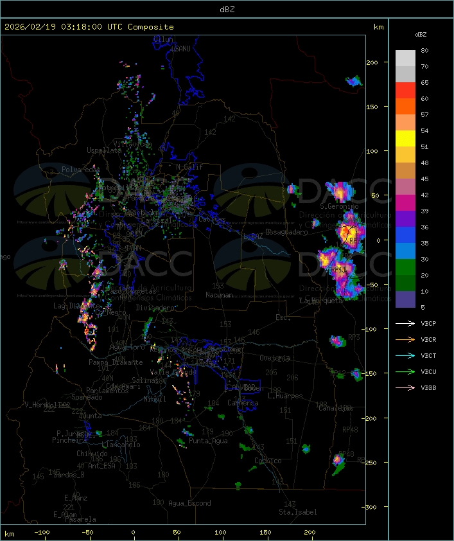
Task: Pick the light blue 30–35 dBZ swatch
Action: pyautogui.click(x=405, y=251)
